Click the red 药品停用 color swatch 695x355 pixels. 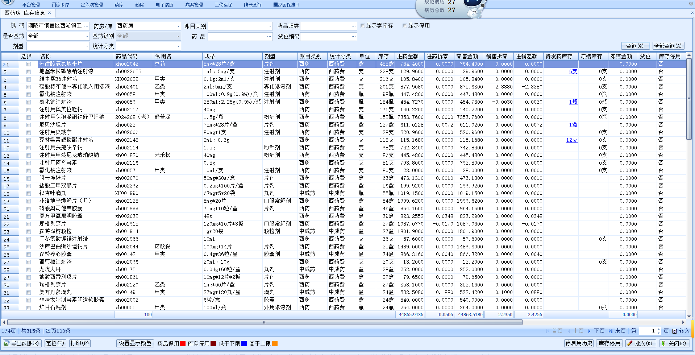point(183,344)
